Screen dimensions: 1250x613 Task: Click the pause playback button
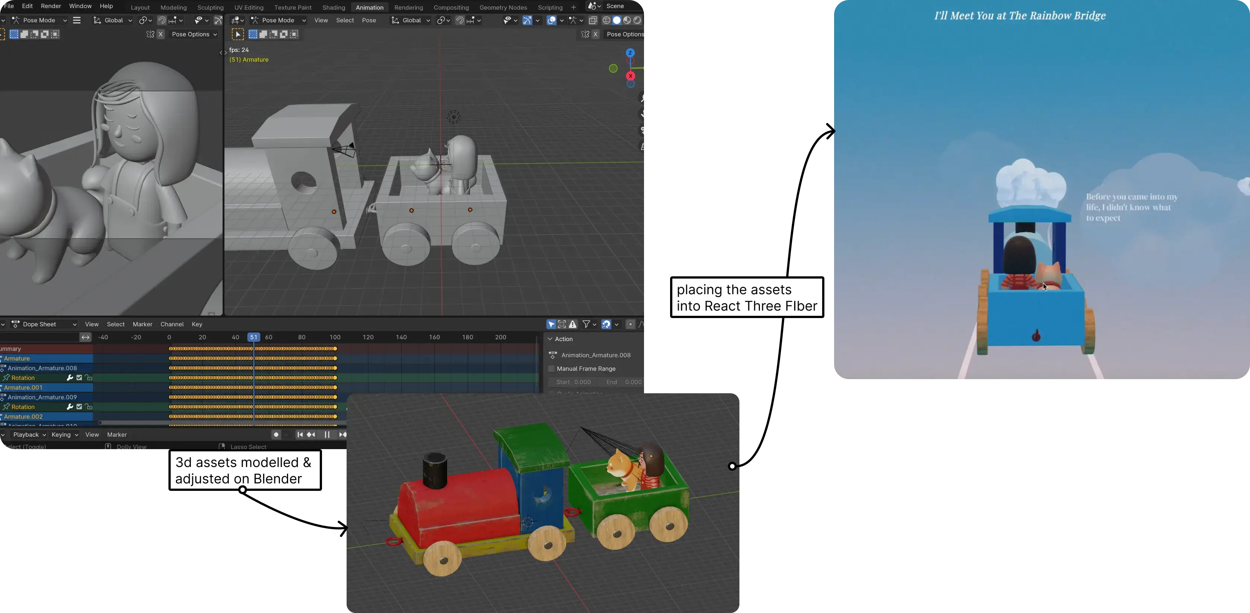point(326,435)
